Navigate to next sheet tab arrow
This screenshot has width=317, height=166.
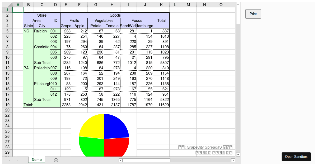point(17,160)
